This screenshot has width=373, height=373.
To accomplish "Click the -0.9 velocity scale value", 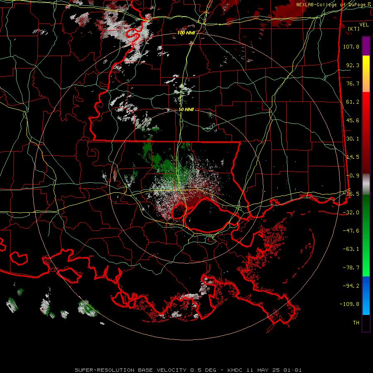I will (353, 176).
